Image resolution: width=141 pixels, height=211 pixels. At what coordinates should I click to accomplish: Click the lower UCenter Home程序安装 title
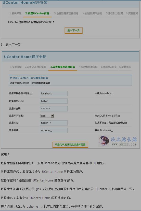coord(25,57)
